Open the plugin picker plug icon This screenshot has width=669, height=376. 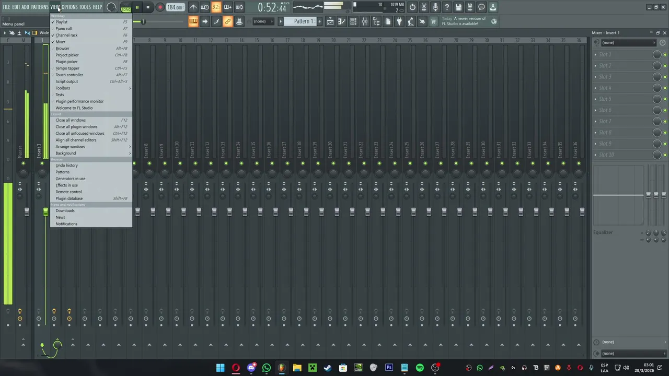399,21
